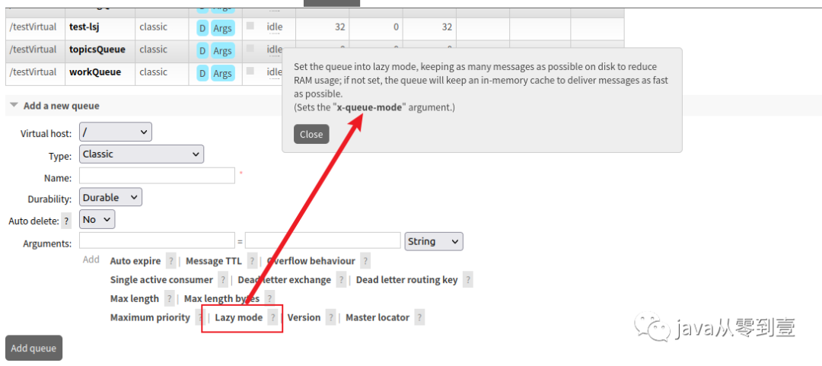Click the Master locator help icon

pos(419,318)
